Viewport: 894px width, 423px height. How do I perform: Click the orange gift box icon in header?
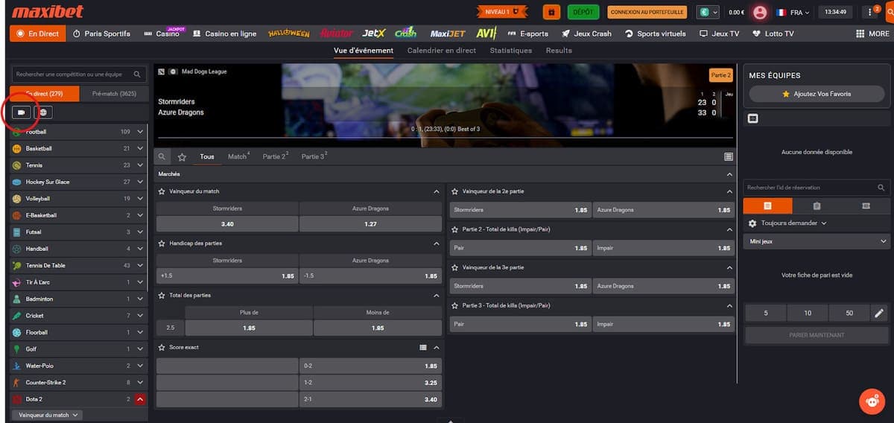pos(551,12)
